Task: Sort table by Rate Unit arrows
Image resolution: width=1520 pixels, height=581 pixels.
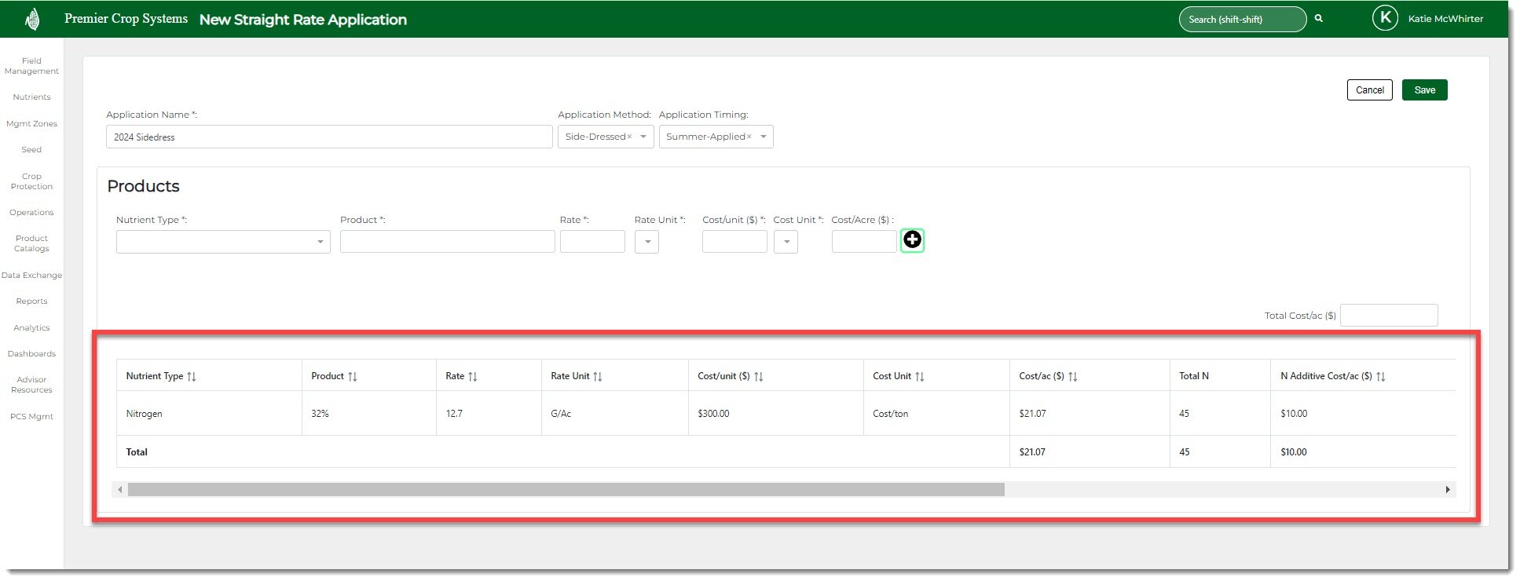Action: coord(598,377)
